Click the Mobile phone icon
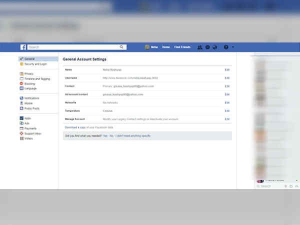300x225 pixels. (21, 103)
